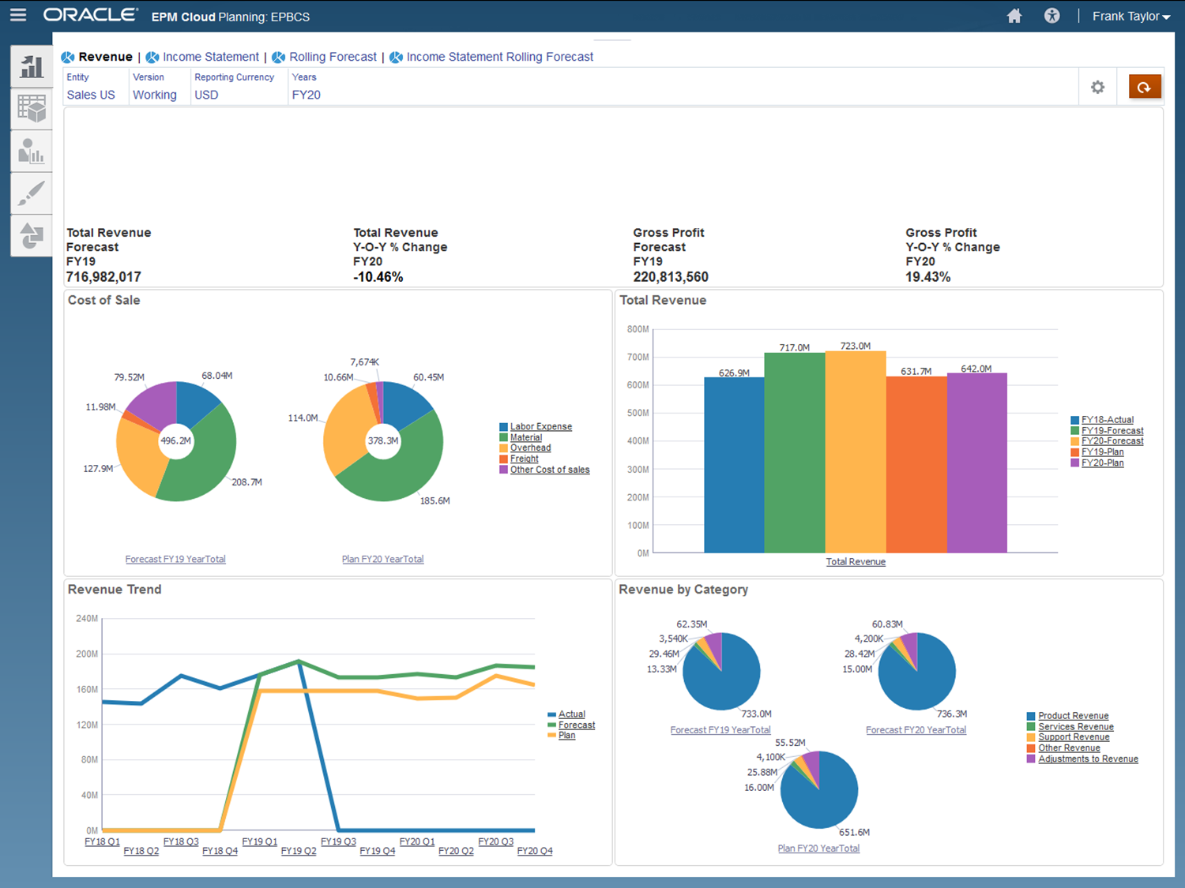Click the green Material legend swatch
The image size is (1185, 888).
pos(503,437)
